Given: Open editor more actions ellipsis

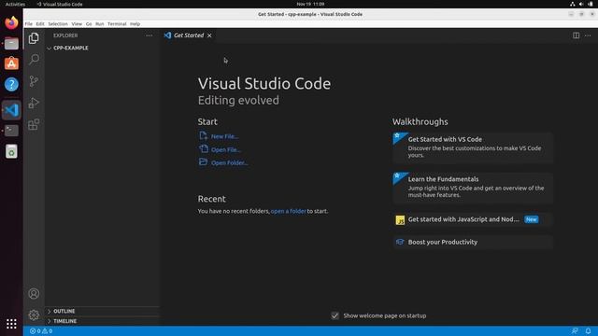Looking at the screenshot, I should pos(588,35).
